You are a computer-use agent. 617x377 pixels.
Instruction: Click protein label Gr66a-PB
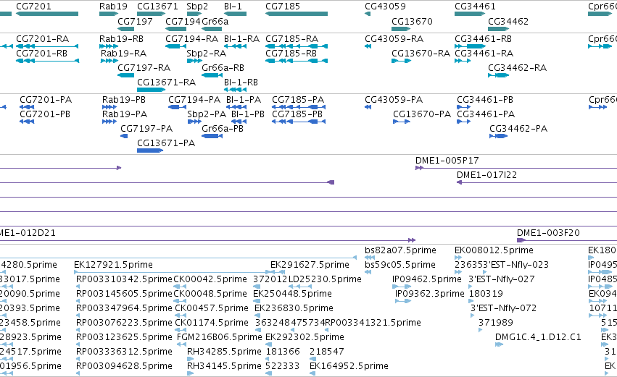click(223, 129)
